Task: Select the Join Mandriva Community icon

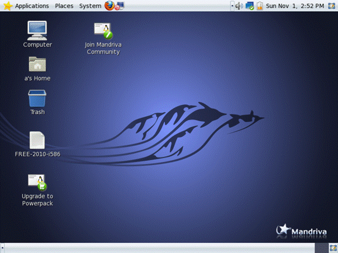Action: (x=103, y=31)
